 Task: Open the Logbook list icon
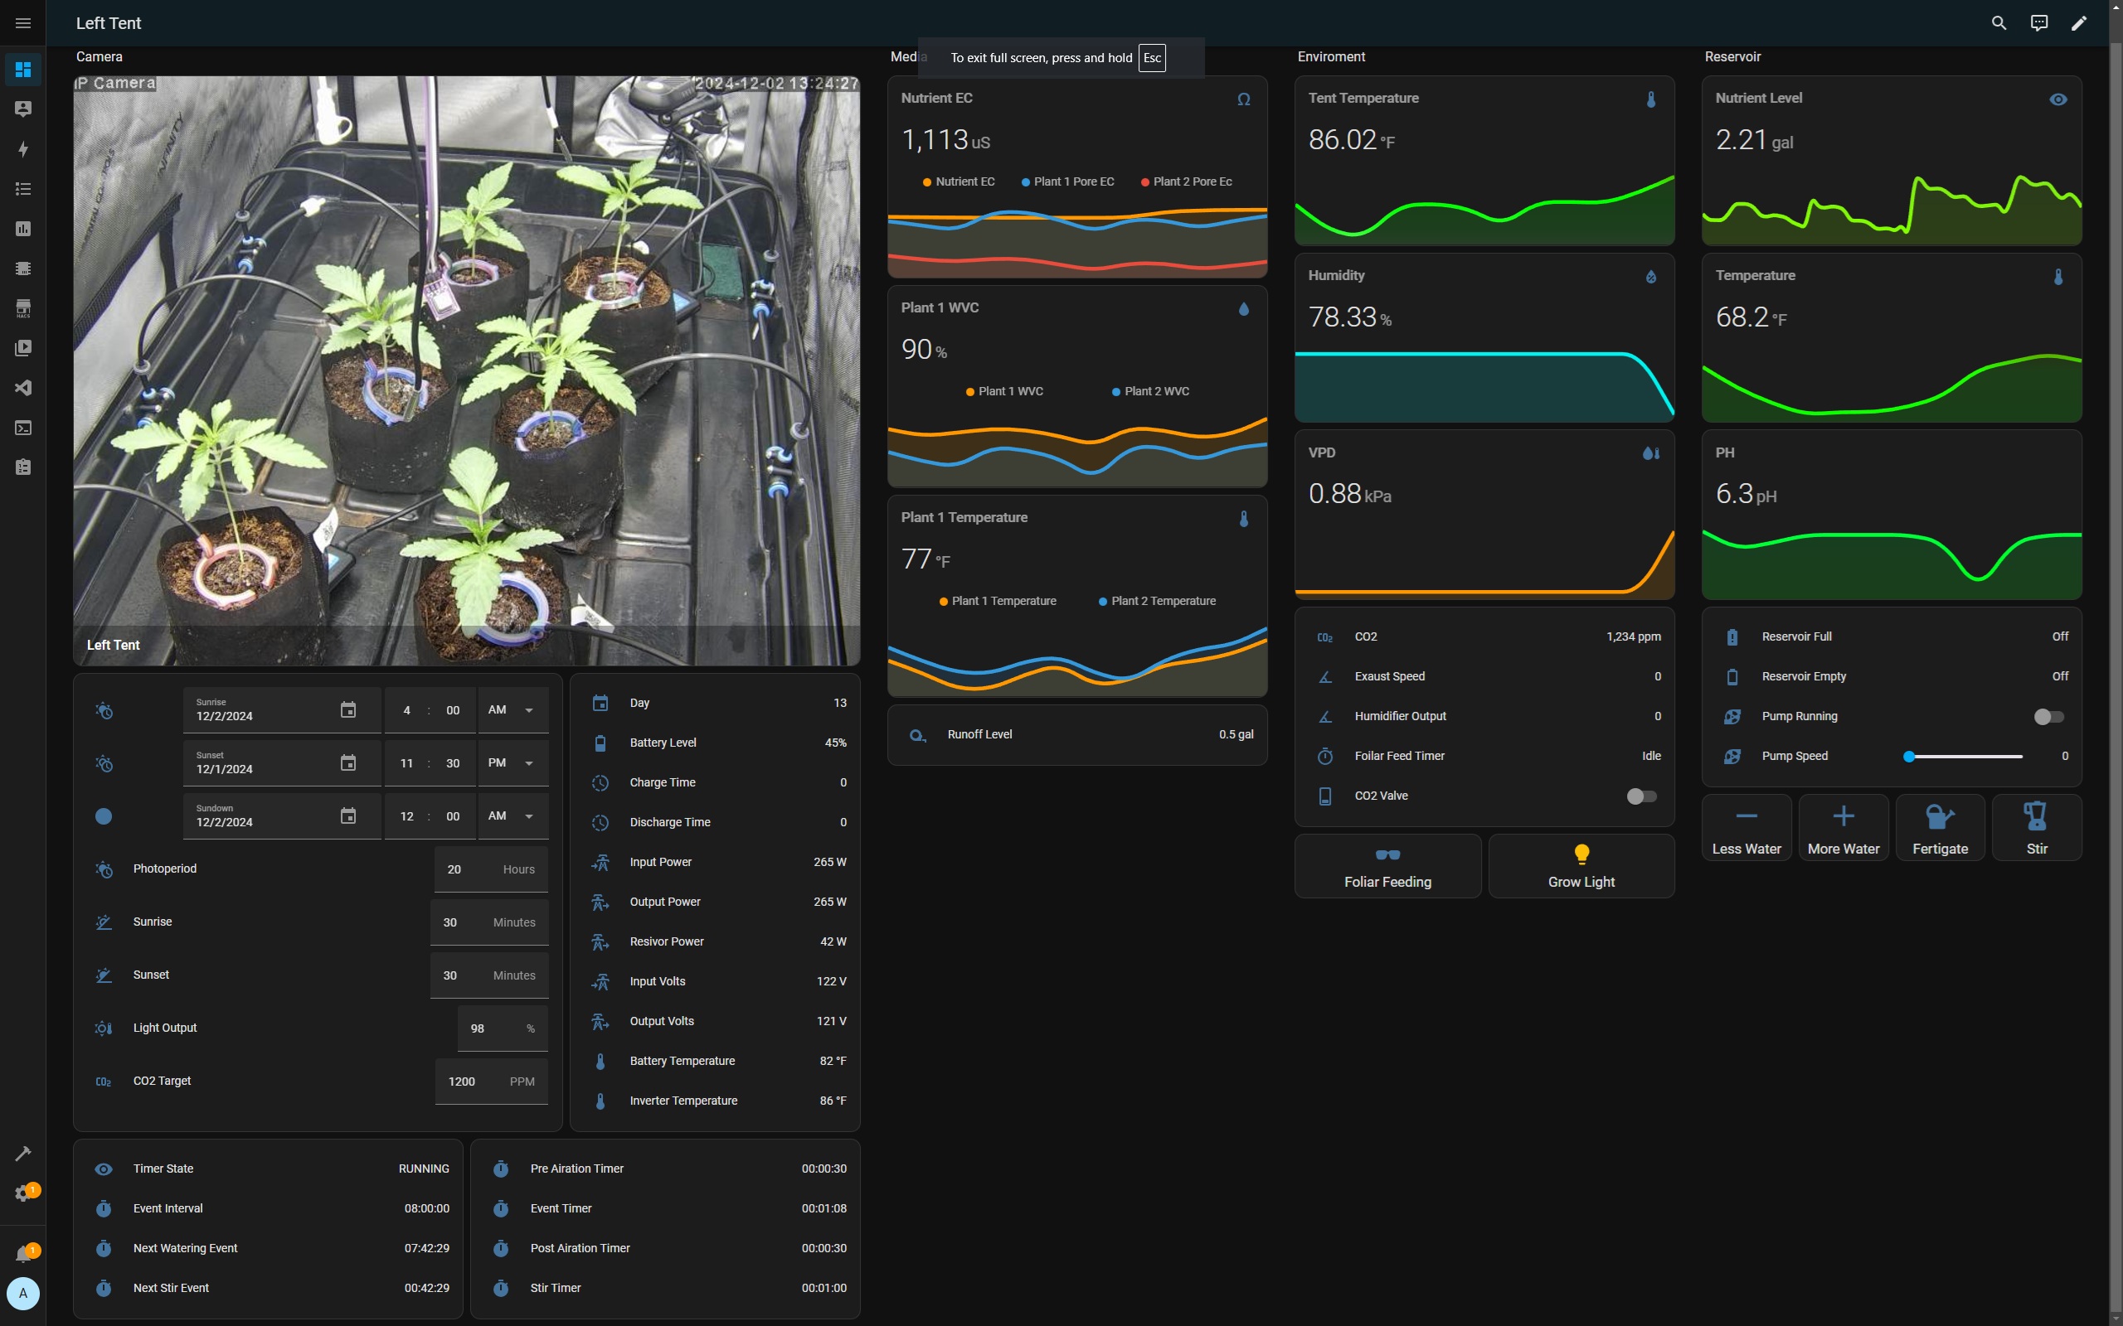(23, 189)
